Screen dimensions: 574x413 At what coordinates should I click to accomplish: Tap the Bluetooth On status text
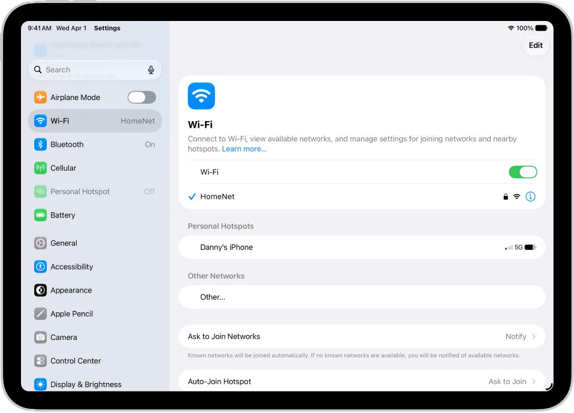(150, 144)
